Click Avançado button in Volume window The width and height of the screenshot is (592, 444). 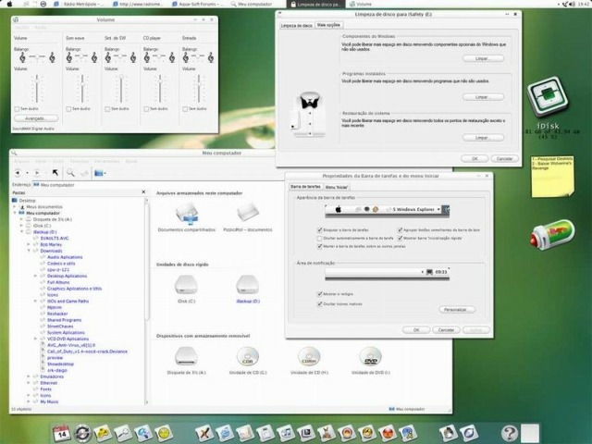36,118
